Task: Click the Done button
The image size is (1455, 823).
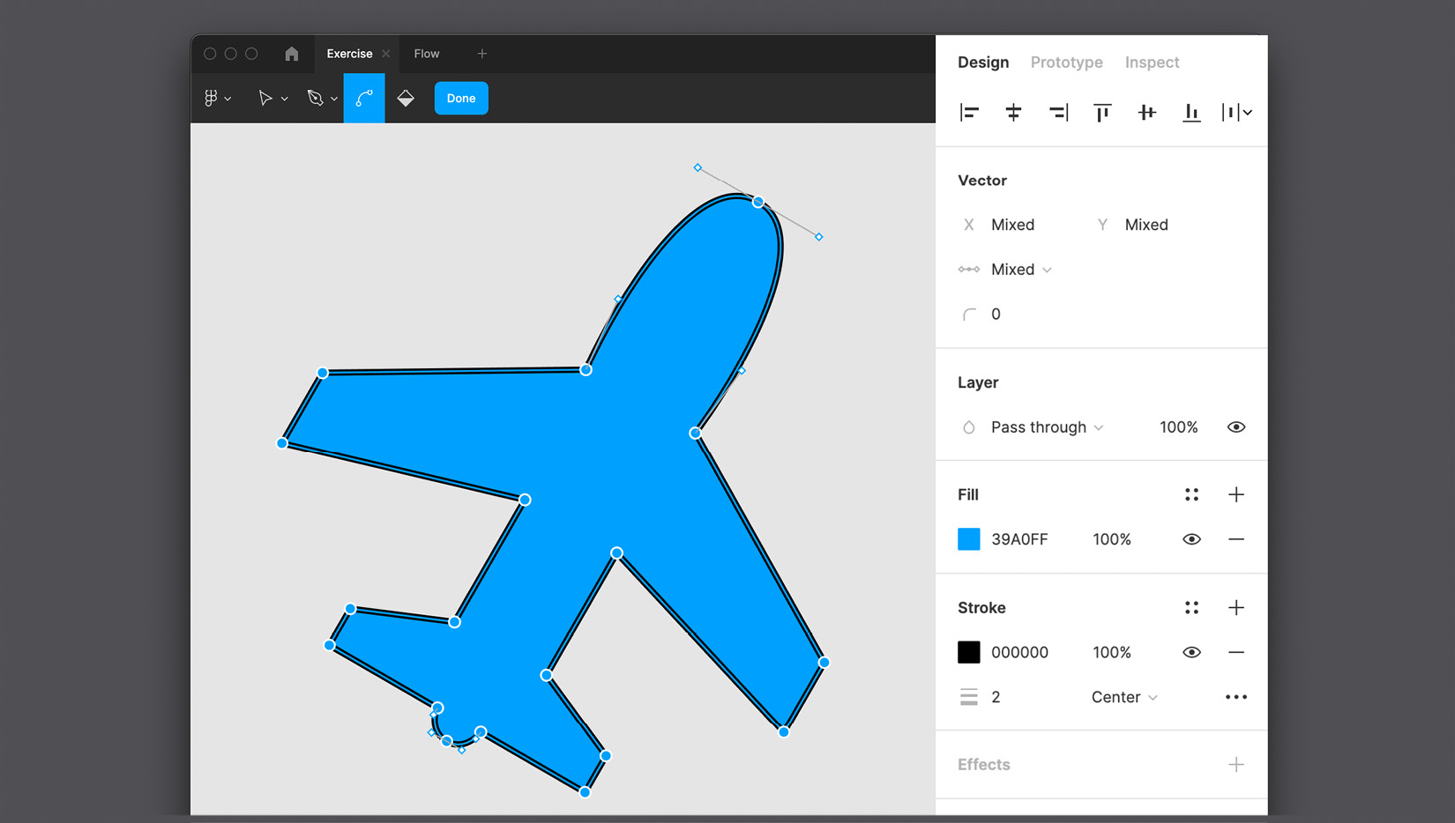Action: click(461, 98)
